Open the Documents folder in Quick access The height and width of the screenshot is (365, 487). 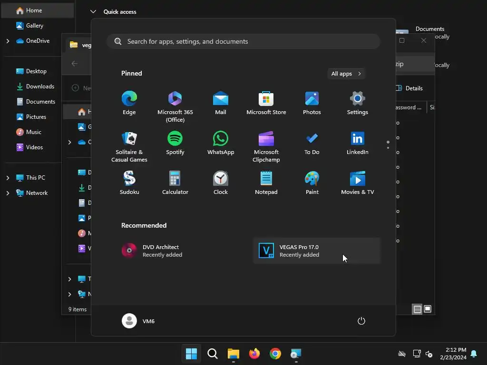tap(430, 29)
